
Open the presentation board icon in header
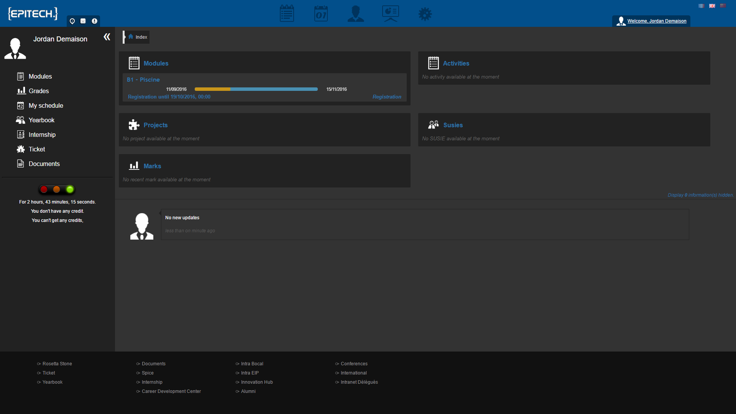coord(390,14)
